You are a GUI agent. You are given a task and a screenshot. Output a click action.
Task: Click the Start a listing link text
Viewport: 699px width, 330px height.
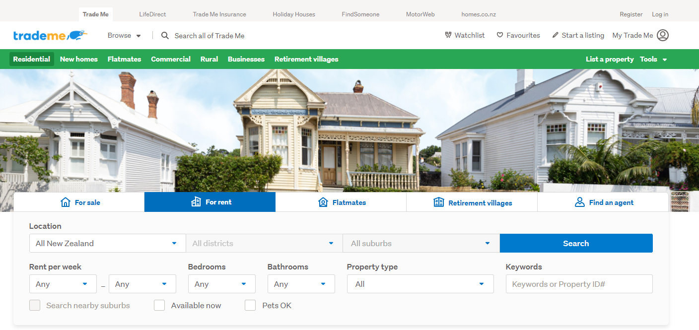[x=583, y=35]
